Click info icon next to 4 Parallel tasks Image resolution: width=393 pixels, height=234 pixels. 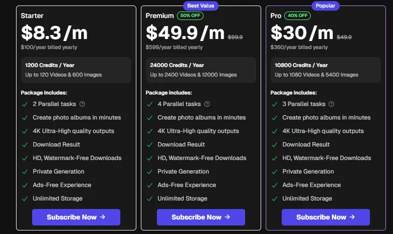pos(207,104)
